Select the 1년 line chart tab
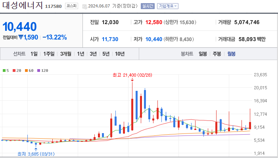Image resolution: width=278 pixels, height=158 pixels. [81, 54]
